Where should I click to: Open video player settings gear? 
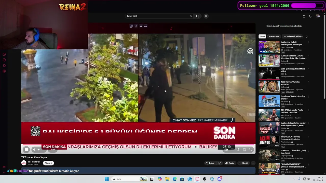[238, 149]
